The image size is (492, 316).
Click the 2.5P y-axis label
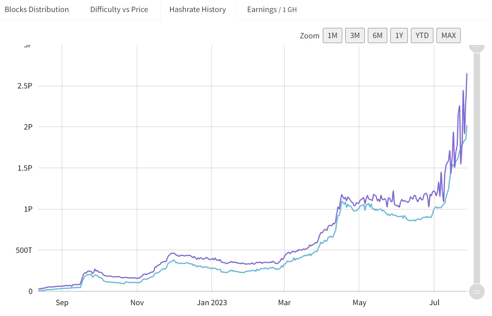click(x=25, y=86)
